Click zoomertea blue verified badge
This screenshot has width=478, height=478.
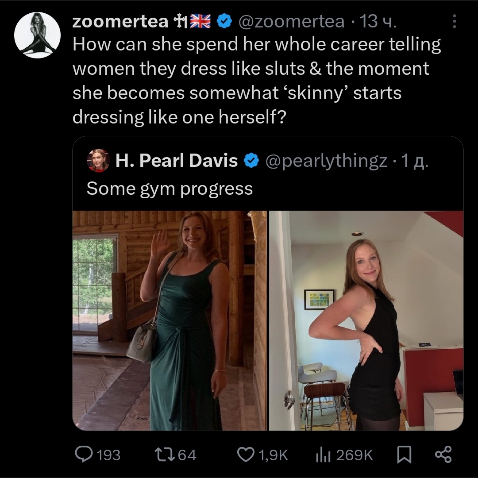(x=225, y=21)
